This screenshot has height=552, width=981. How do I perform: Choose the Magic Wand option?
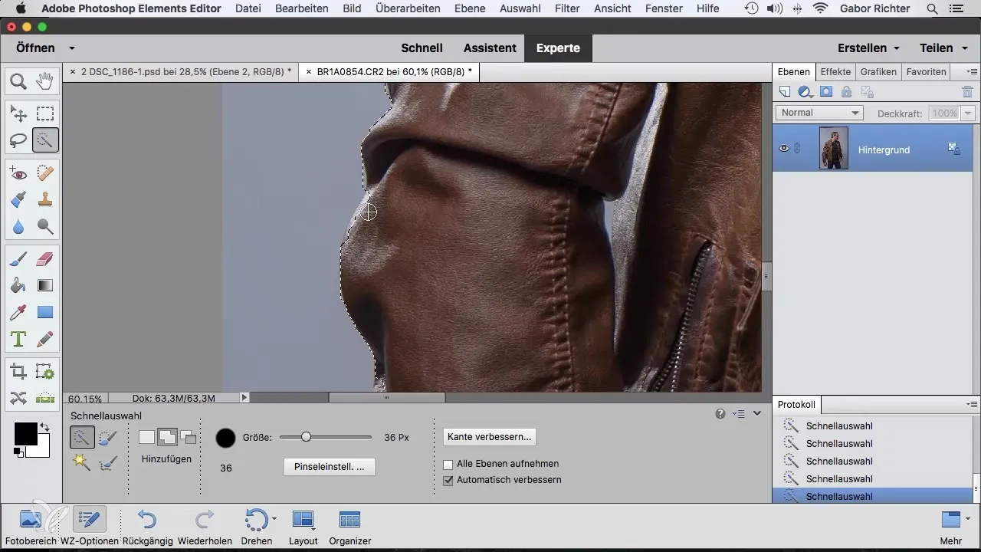(x=82, y=462)
